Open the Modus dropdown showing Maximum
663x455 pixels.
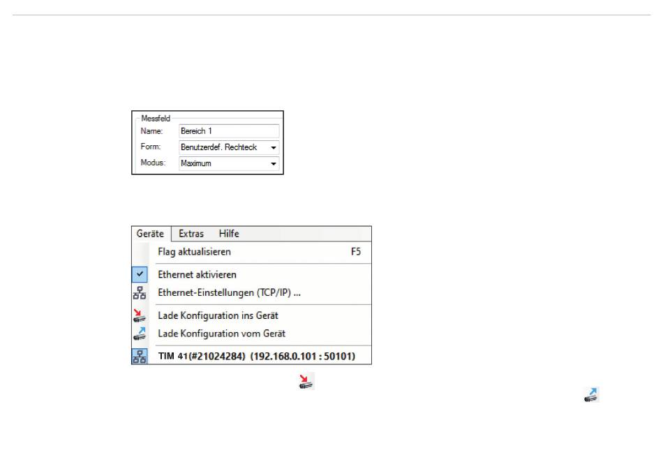pyautogui.click(x=229, y=163)
